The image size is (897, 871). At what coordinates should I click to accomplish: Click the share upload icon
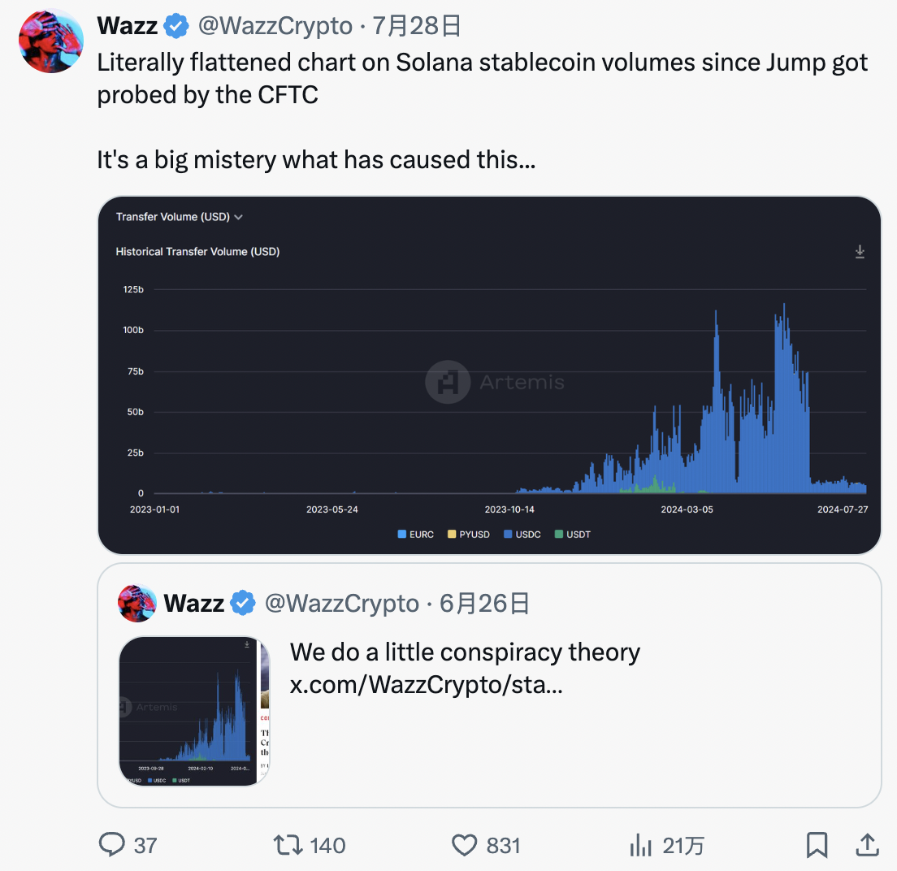pyautogui.click(x=868, y=845)
